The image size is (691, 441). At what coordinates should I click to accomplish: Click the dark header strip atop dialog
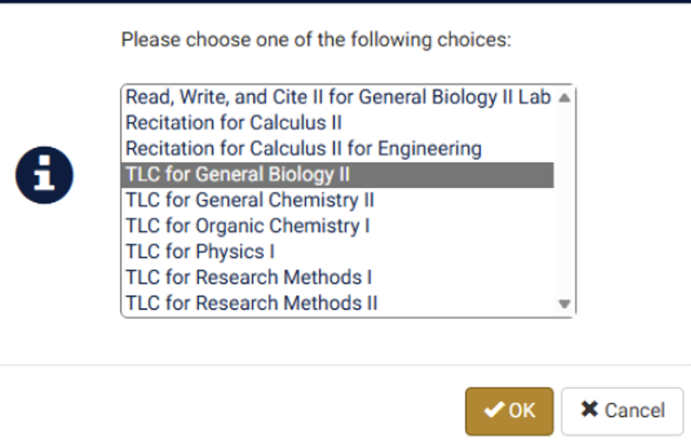(x=345, y=2)
